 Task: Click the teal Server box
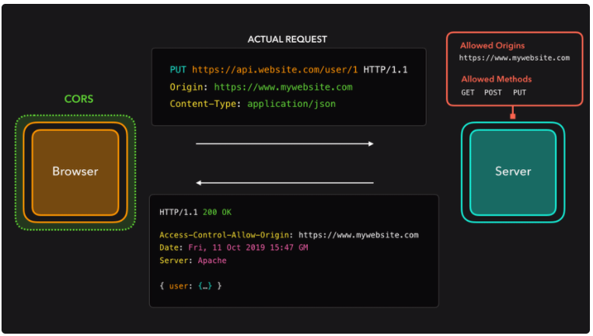513,172
